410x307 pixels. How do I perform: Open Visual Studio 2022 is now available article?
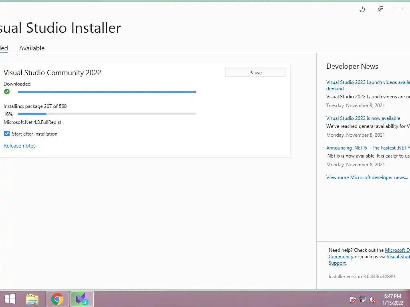[363, 118]
